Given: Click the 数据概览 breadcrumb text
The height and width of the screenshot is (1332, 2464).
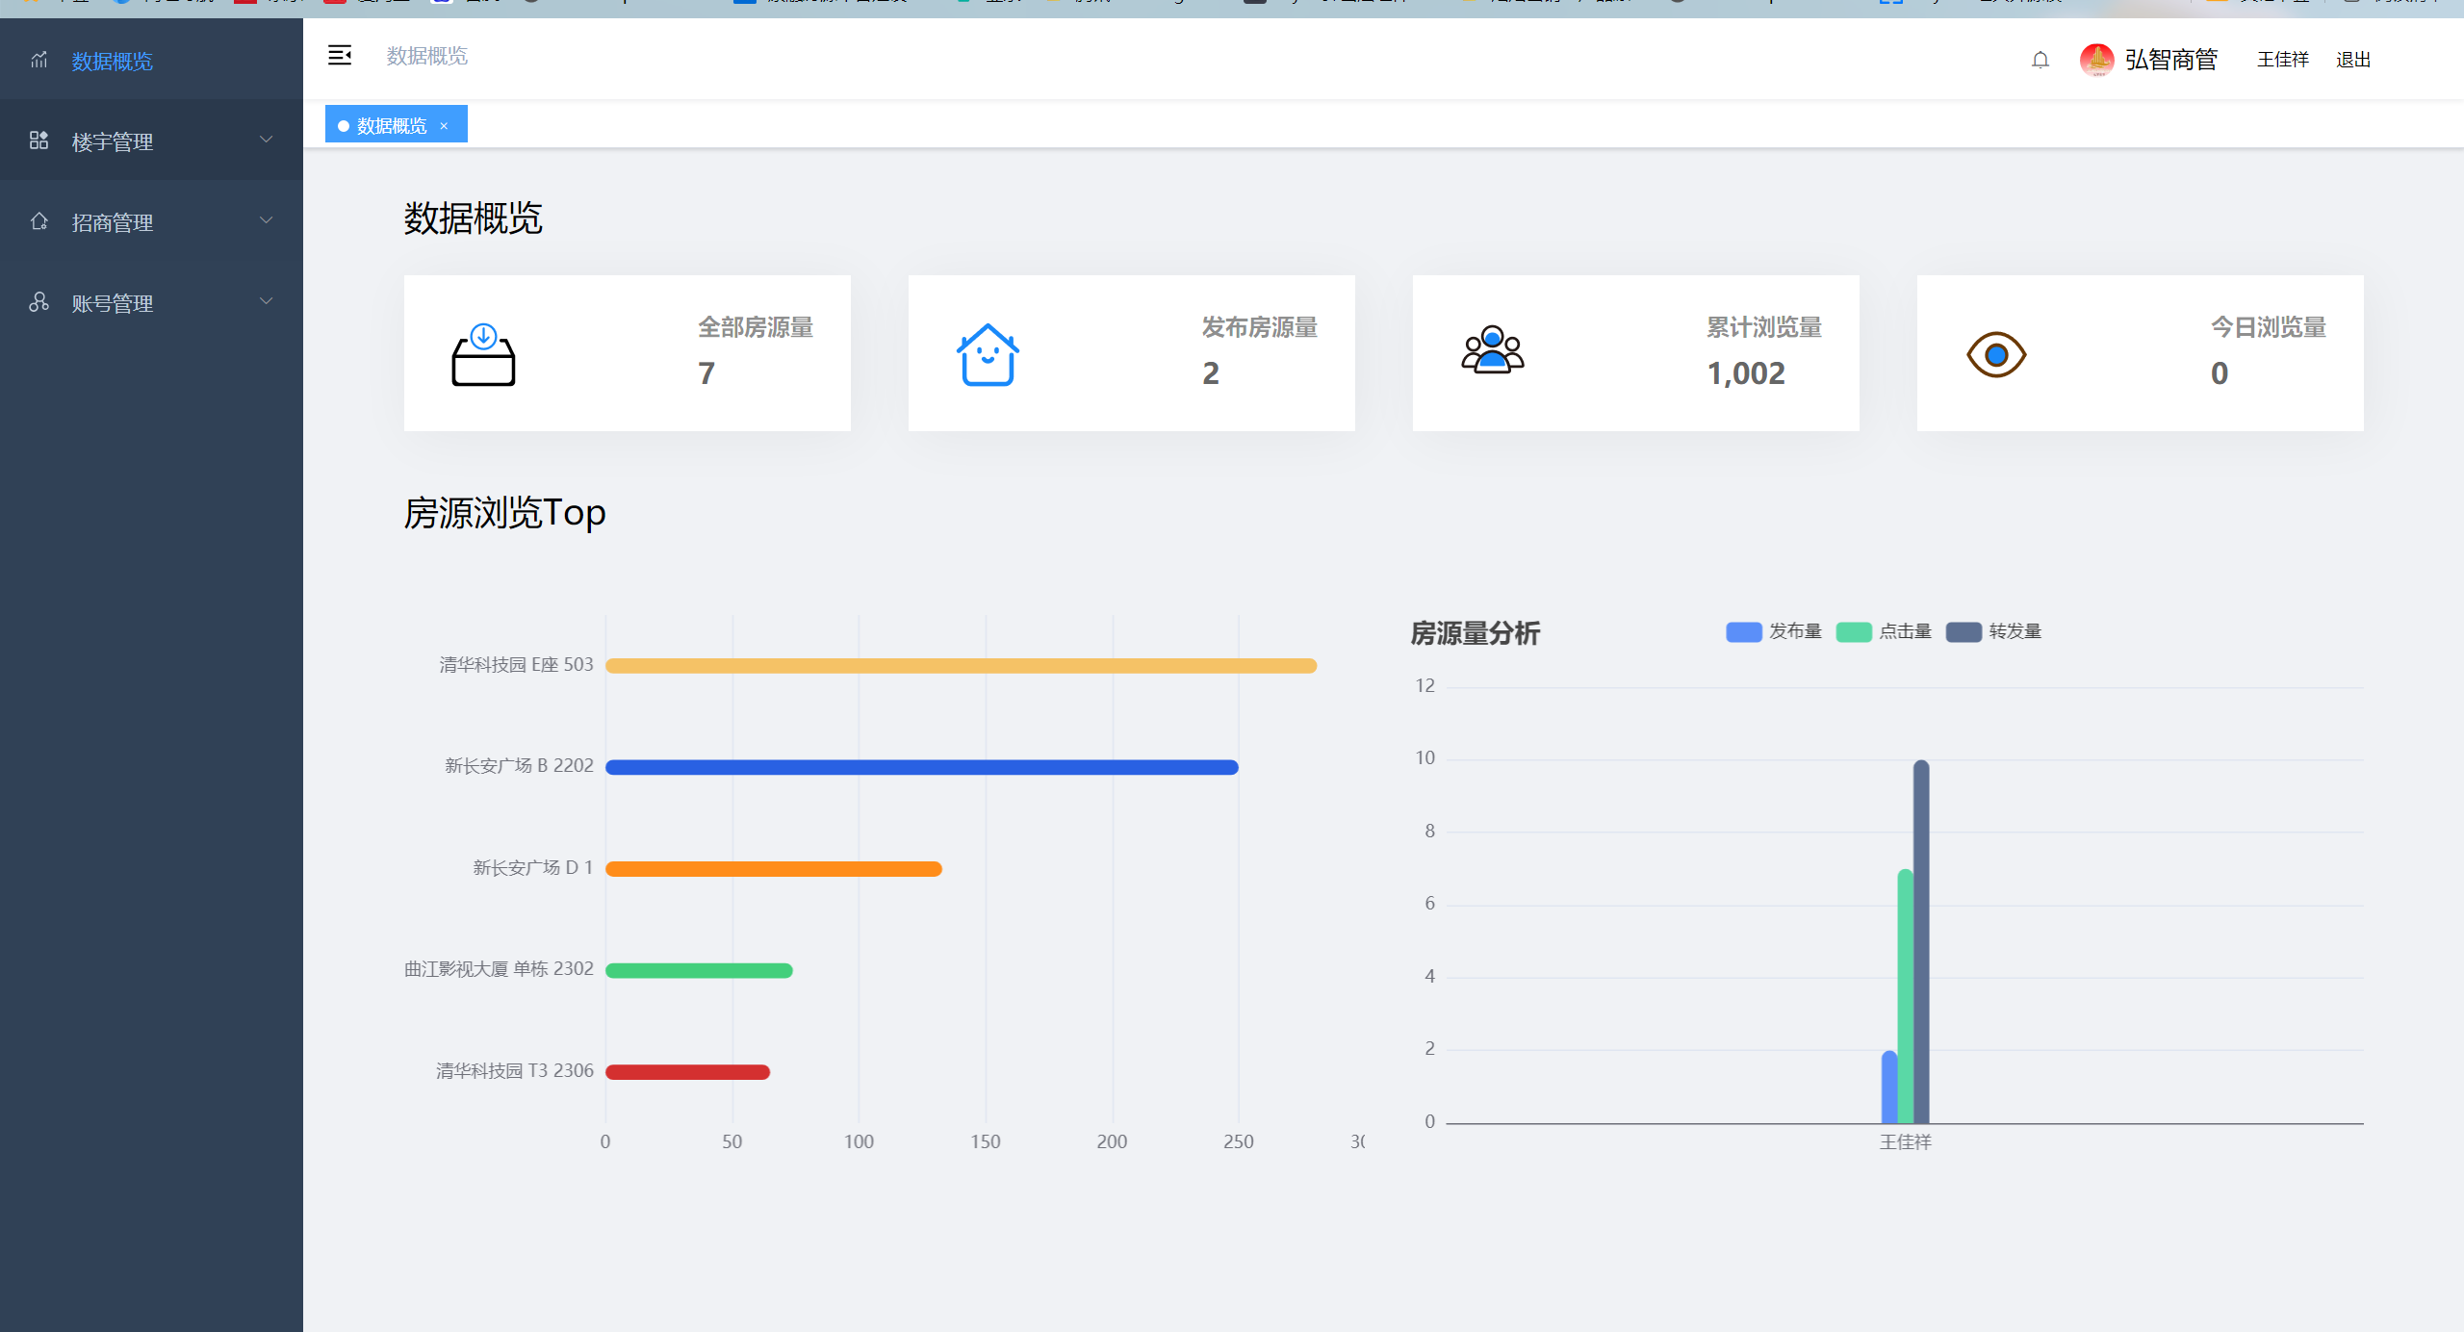Looking at the screenshot, I should click(x=426, y=56).
